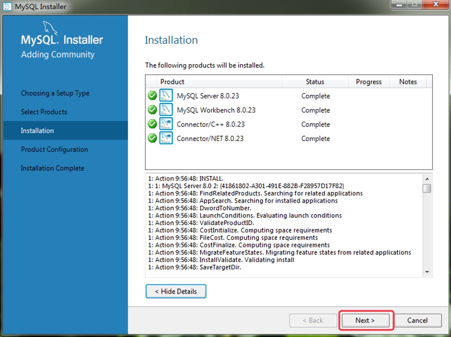Click the Connector/C++ 8.0.23 product icon
Image resolution: width=451 pixels, height=337 pixels.
coord(166,124)
